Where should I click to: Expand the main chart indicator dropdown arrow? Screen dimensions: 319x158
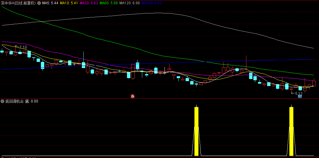[39, 3]
